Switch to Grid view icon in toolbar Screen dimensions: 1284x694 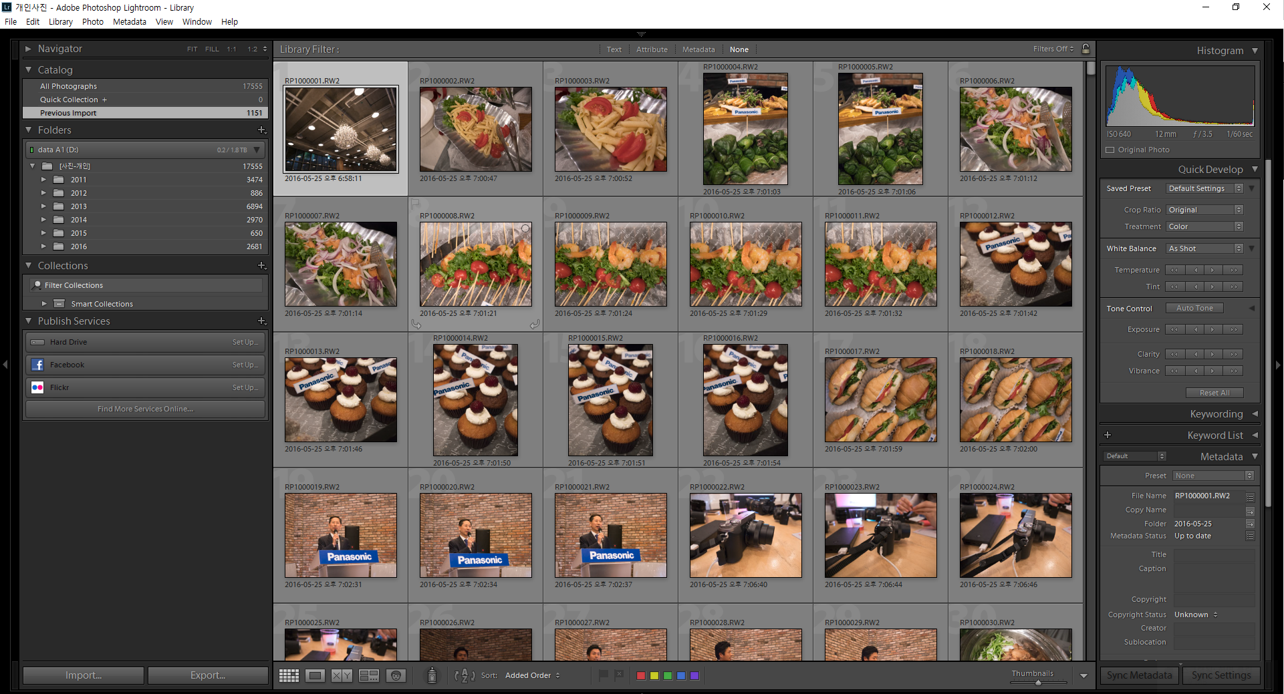tap(289, 675)
